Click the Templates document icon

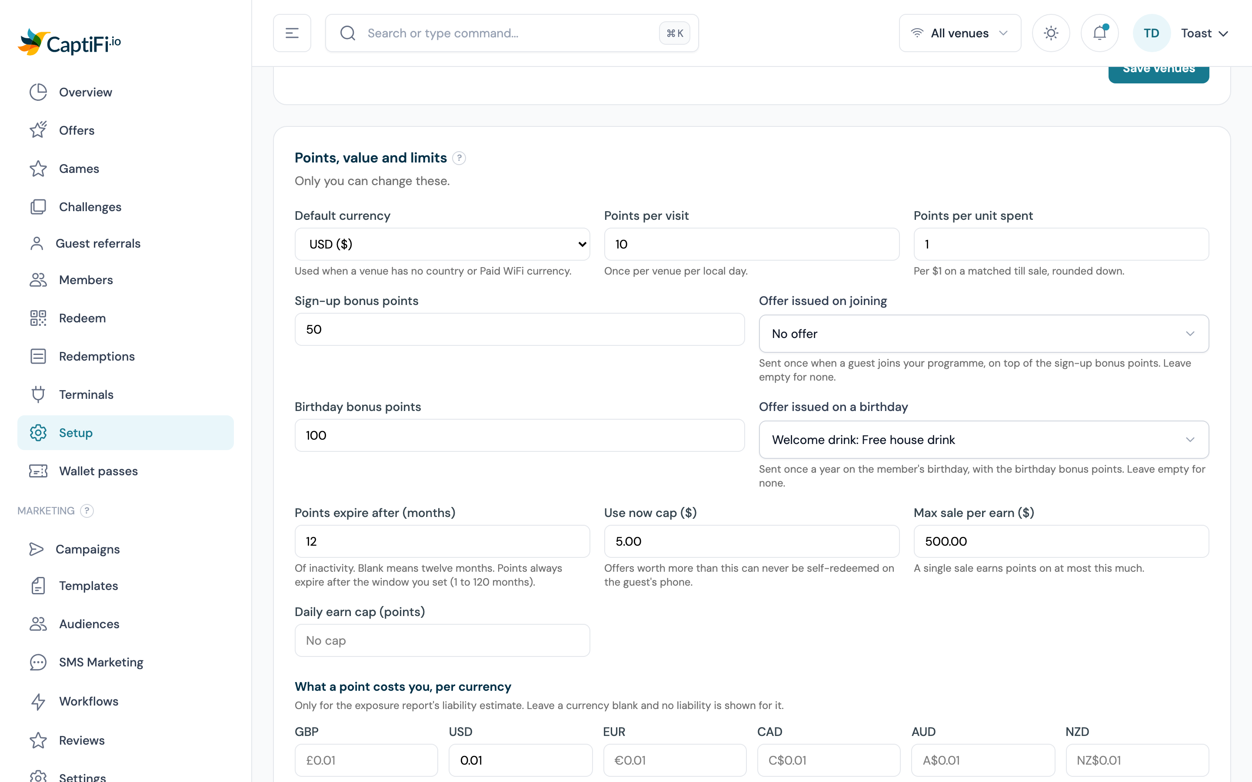pos(38,586)
